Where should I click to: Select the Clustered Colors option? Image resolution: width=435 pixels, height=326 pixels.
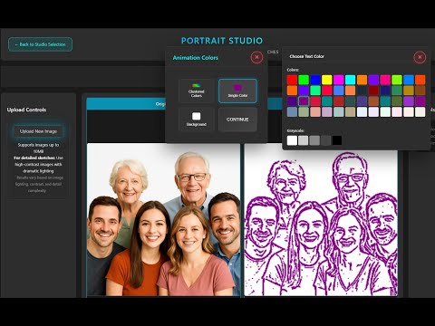[197, 91]
